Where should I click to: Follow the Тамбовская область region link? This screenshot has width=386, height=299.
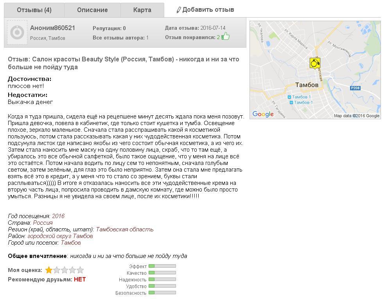click(x=124, y=229)
